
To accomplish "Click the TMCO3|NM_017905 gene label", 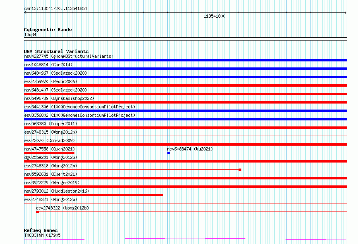I will [x=42, y=235].
